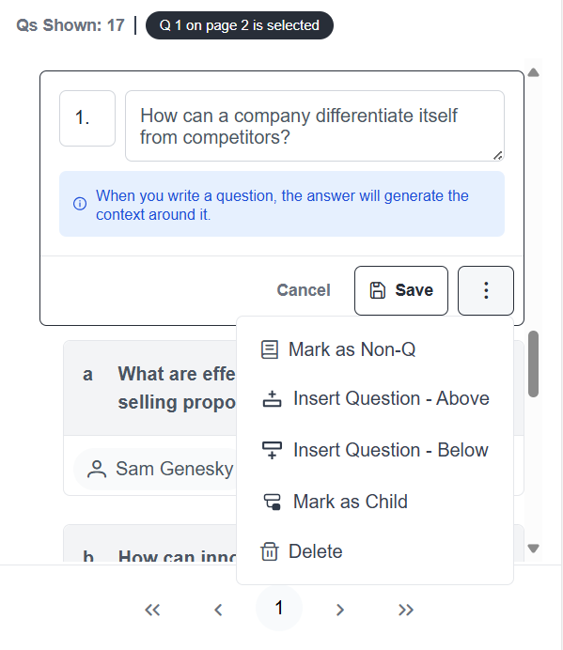The width and height of the screenshot is (563, 650).
Task: Click the question text field
Action: click(x=315, y=126)
